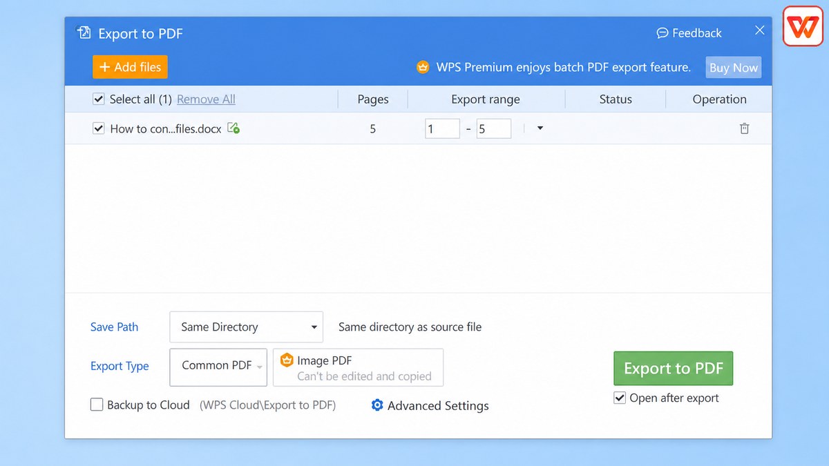Click the export range end page field
Screen dimensions: 829x466
[x=494, y=128]
